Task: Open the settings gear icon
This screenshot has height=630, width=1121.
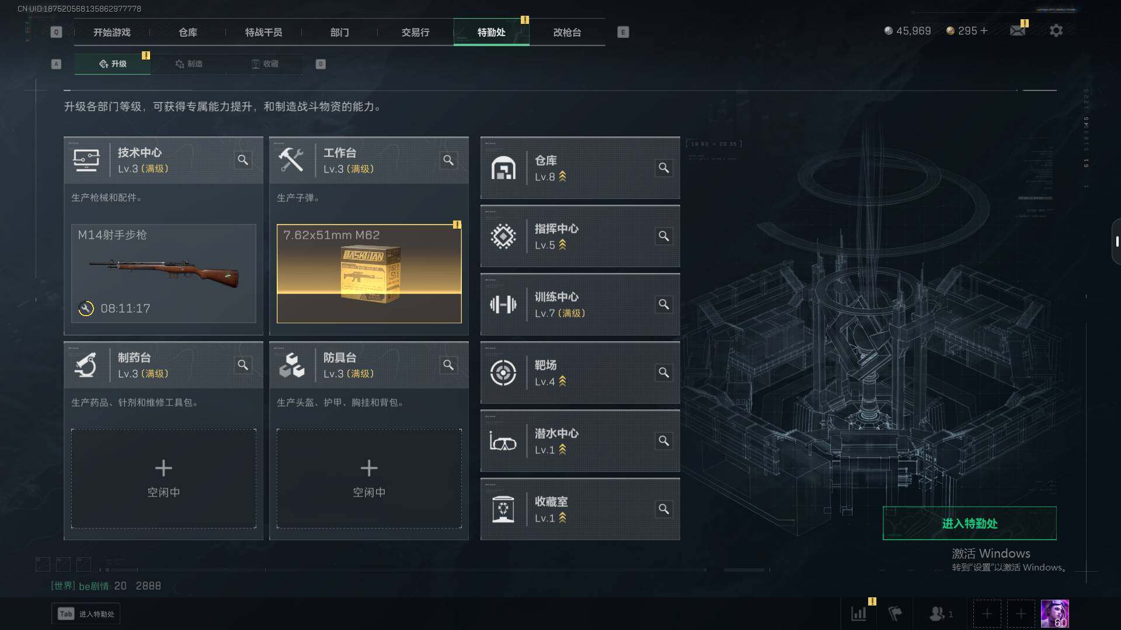Action: 1056,30
